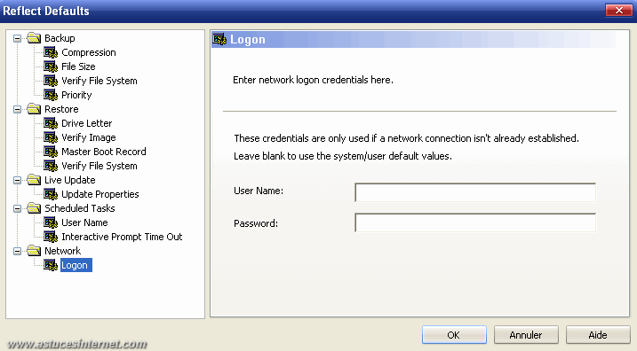
Task: Open the Priority item icon under Backup
Action: tap(51, 95)
